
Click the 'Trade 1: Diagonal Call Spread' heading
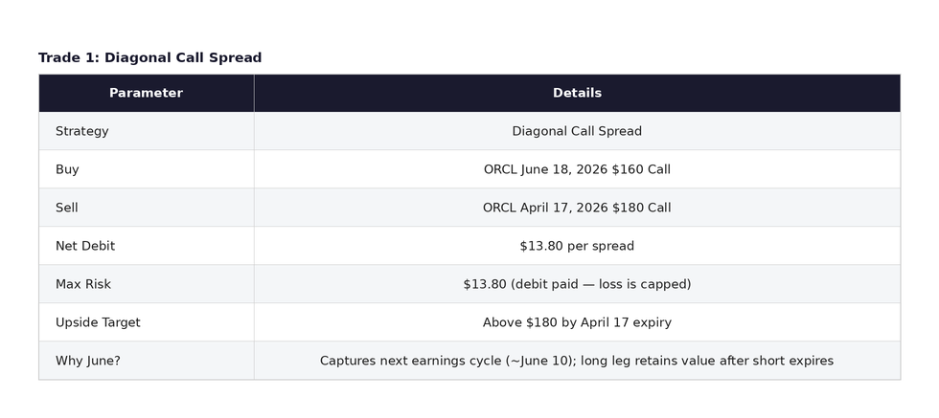149,58
